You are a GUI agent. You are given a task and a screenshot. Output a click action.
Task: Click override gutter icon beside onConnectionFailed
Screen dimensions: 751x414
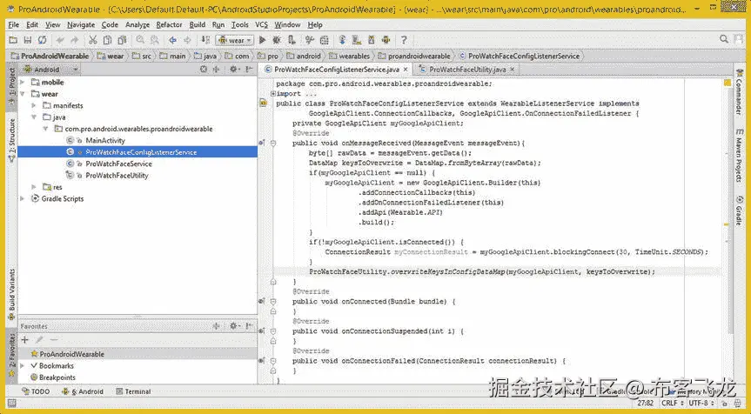pyautogui.click(x=262, y=361)
